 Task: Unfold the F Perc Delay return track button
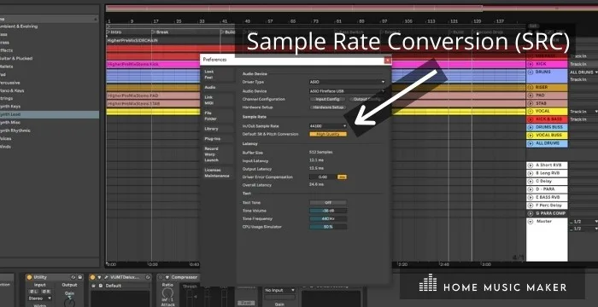click(x=531, y=206)
